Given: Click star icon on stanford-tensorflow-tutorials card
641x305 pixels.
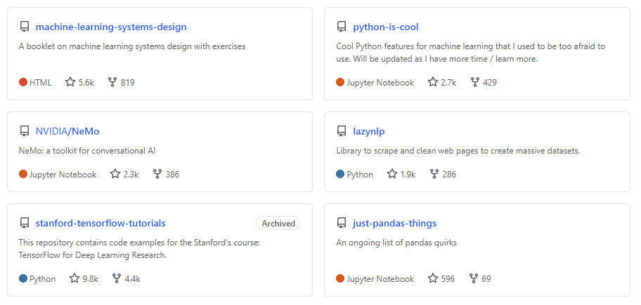Looking at the screenshot, I should 75,278.
